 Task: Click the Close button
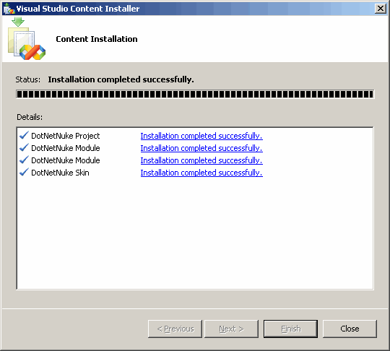click(350, 329)
